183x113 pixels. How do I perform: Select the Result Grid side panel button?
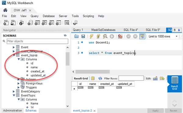(174, 84)
